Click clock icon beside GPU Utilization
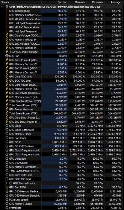 [x=7, y=159]
